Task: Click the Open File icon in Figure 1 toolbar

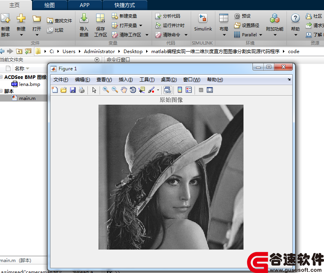Action: click(x=64, y=90)
